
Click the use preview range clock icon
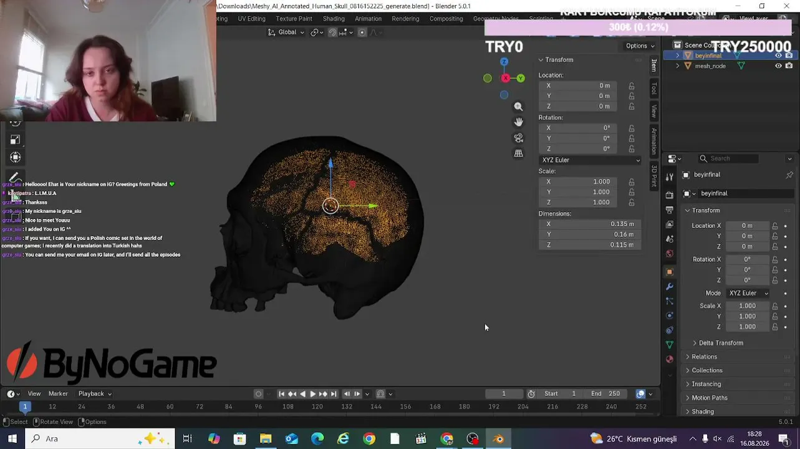pyautogui.click(x=531, y=393)
